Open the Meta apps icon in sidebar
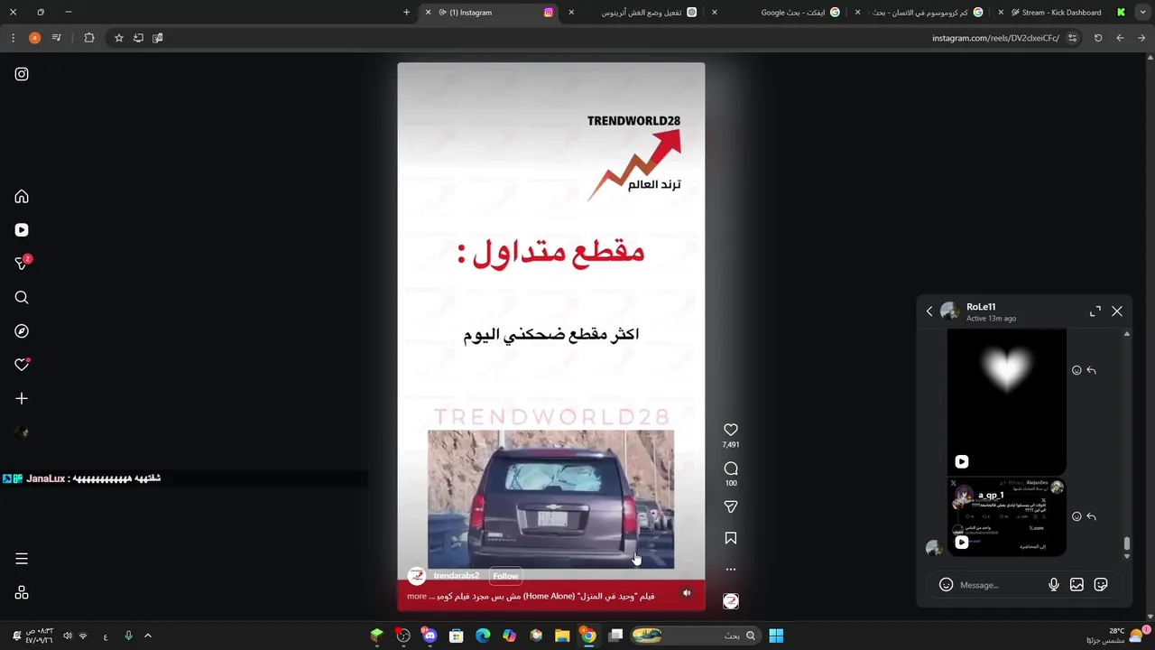1155x650 pixels. coord(22,592)
